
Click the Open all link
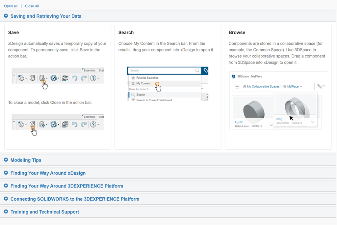click(11, 6)
